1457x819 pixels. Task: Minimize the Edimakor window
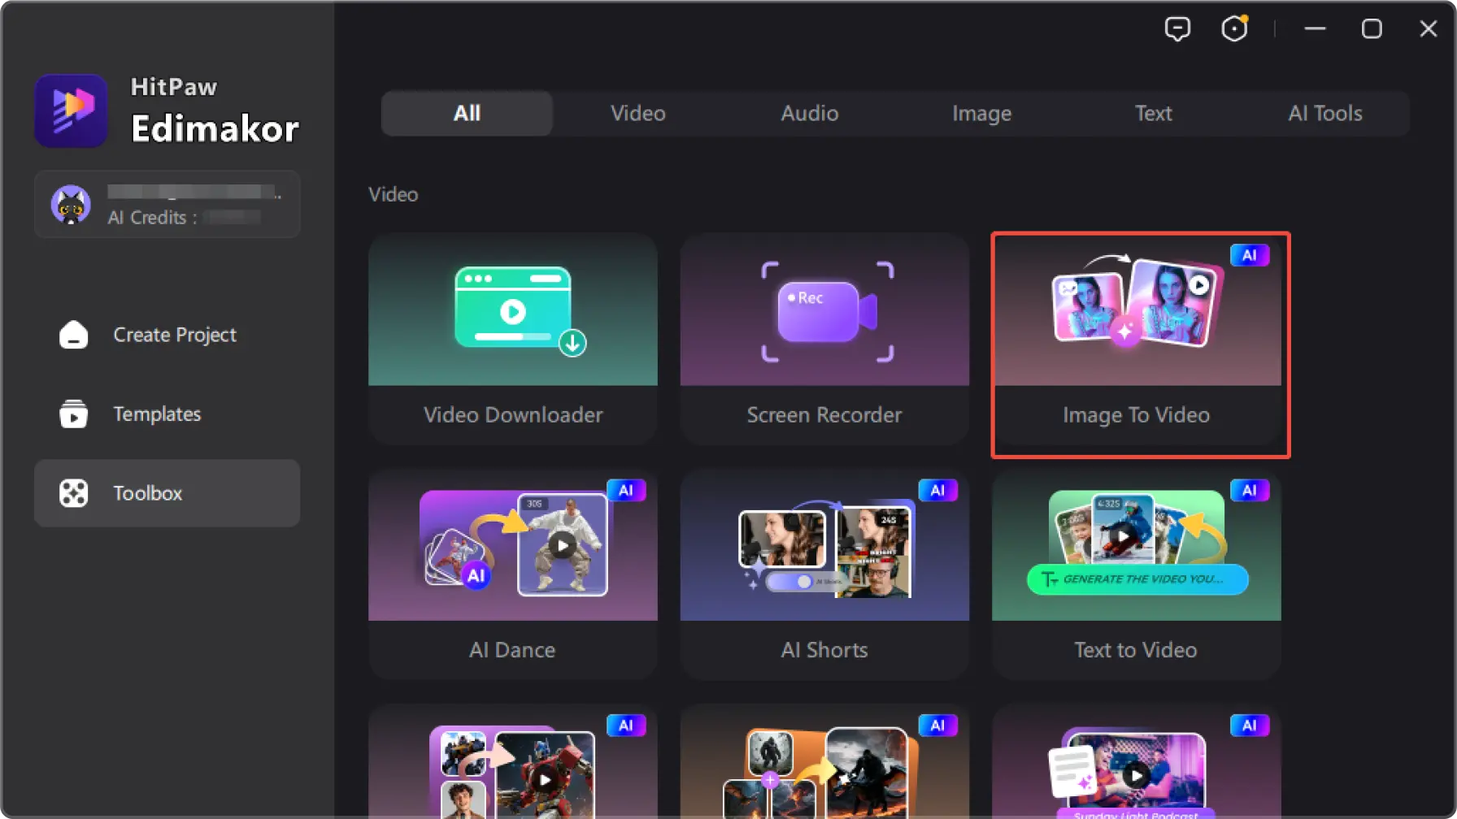1315,28
